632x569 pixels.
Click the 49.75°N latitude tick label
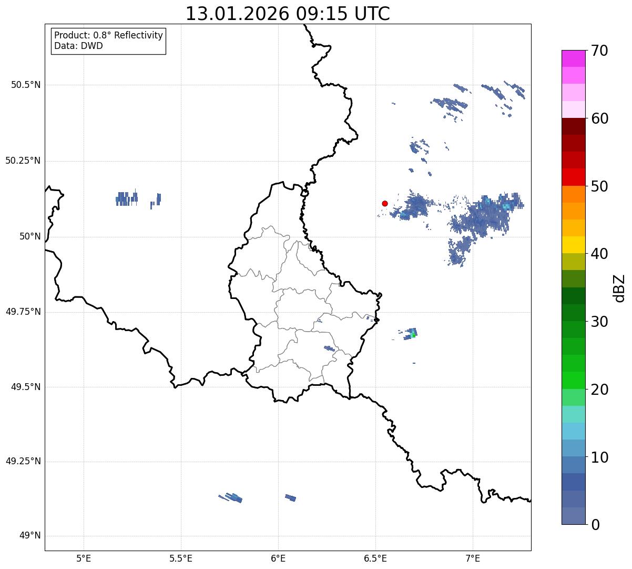coord(23,312)
